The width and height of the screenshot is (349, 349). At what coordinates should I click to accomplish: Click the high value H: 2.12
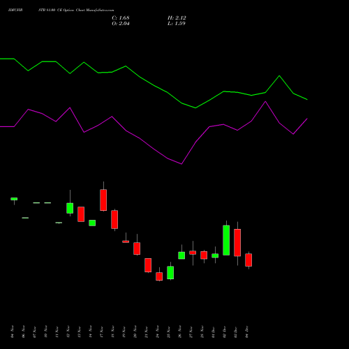click(177, 18)
